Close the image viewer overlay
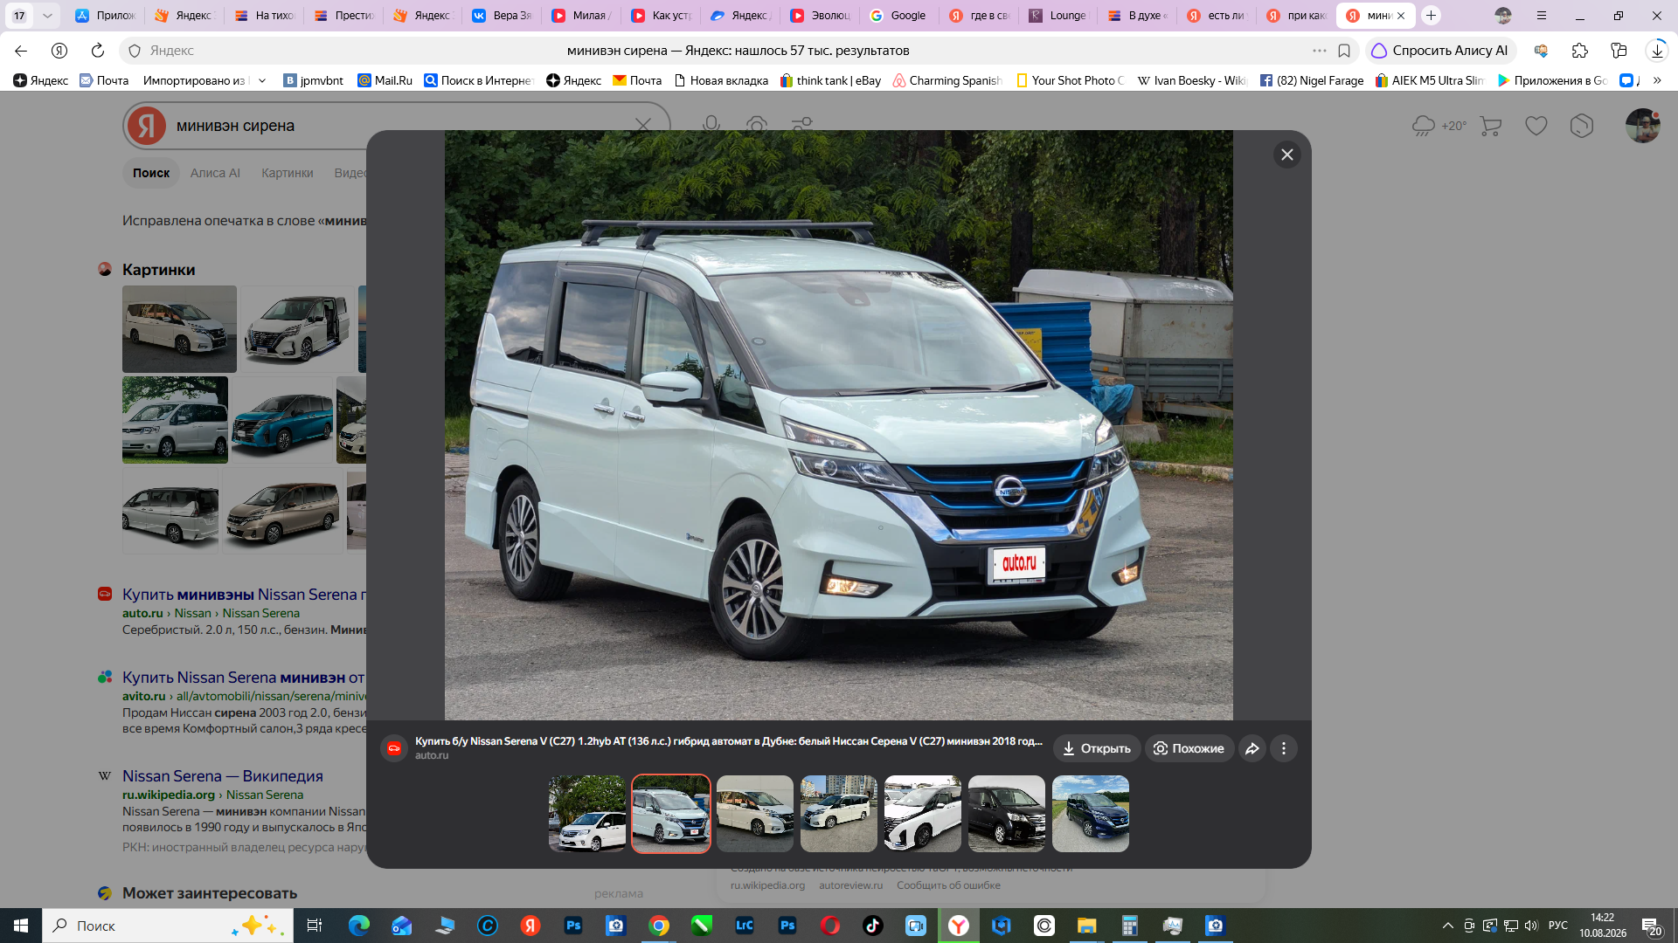This screenshot has width=1678, height=943. tap(1286, 155)
